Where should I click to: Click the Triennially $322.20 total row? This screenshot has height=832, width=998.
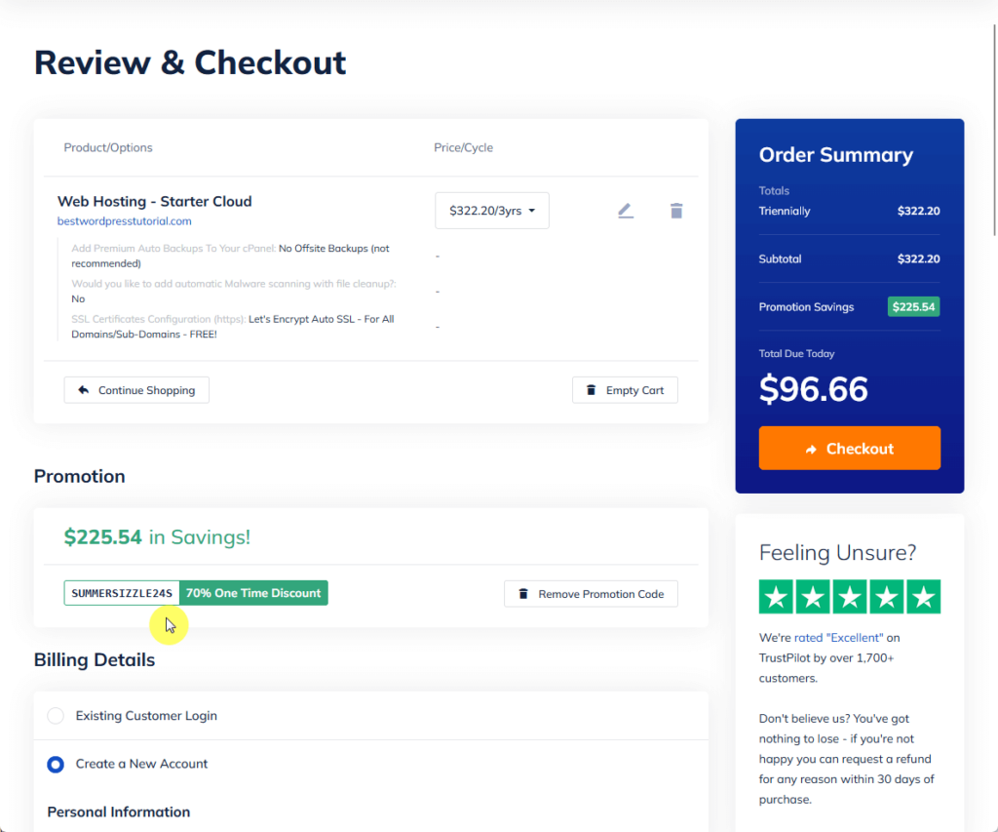click(x=849, y=211)
